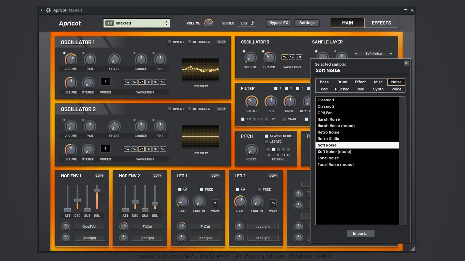Open the empty (assign) slot in Mod Env 2

147,238
